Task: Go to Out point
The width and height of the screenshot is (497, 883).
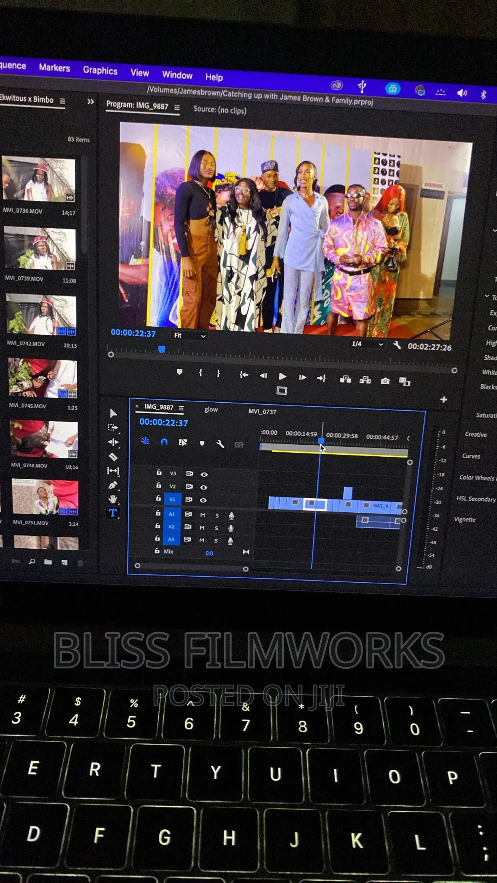Action: [321, 378]
